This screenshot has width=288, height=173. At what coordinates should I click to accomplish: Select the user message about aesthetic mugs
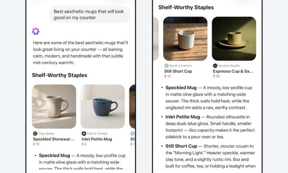click(89, 14)
